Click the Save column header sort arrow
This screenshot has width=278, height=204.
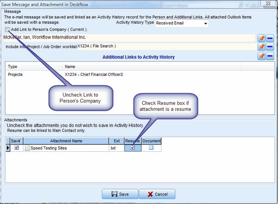pos(20,141)
